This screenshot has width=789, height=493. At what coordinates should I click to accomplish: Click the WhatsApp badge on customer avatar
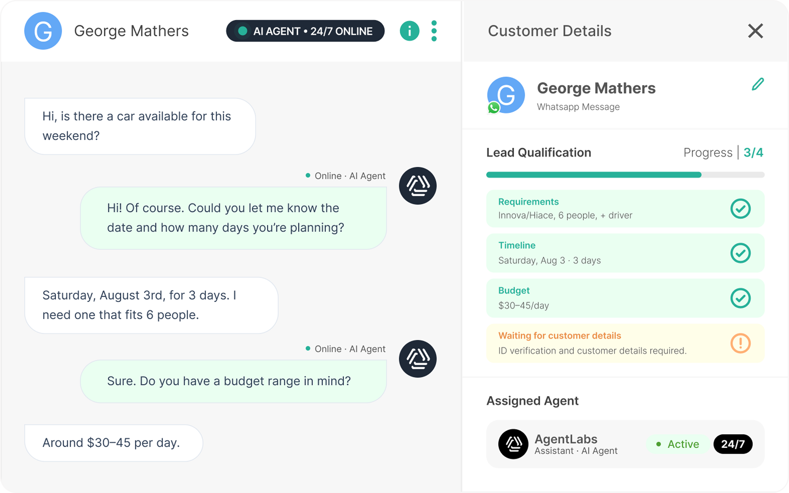tap(494, 108)
